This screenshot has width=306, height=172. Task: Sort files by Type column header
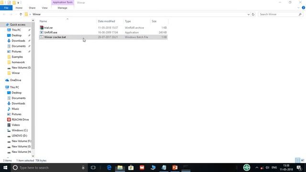point(128,21)
